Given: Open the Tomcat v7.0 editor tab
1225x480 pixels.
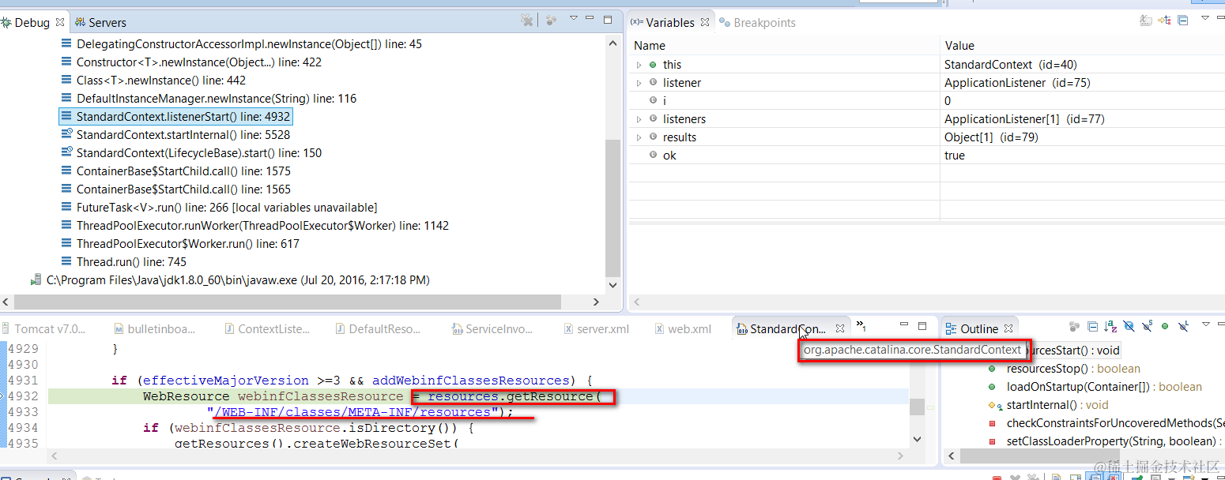Looking at the screenshot, I should pyautogui.click(x=43, y=328).
